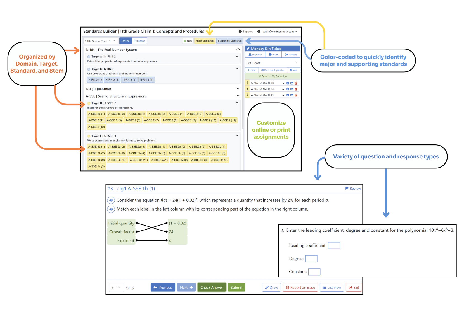Click the drag handle of item 3 ALG1.A-SSE.1b (1)
Screen dimensions: 464x309
(x=247, y=95)
